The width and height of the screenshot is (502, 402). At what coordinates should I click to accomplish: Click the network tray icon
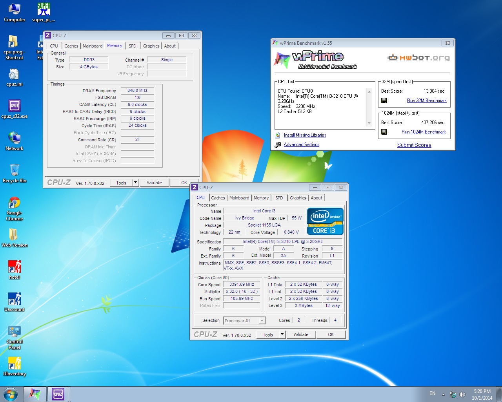pyautogui.click(x=453, y=395)
